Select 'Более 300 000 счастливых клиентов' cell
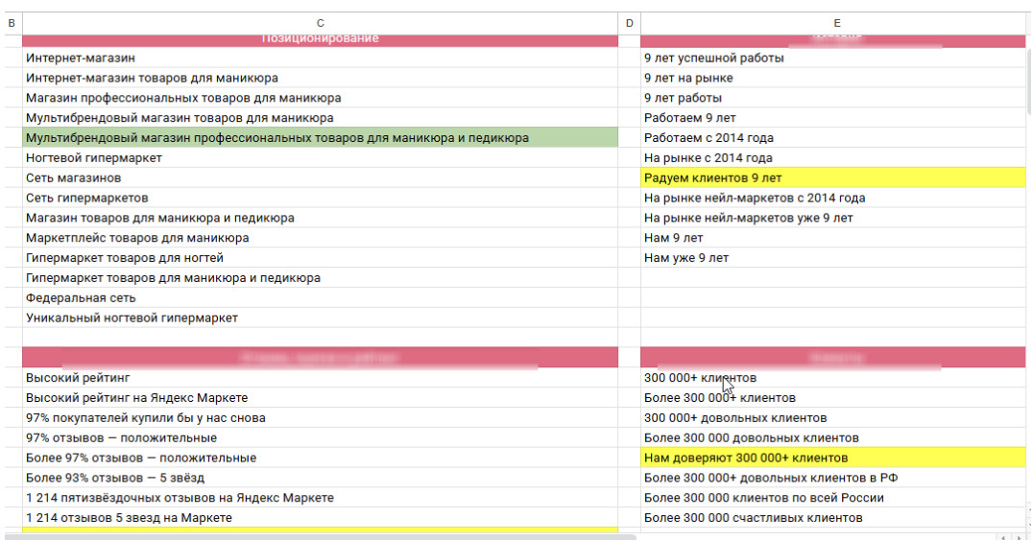The height and width of the screenshot is (541, 1033). click(832, 518)
